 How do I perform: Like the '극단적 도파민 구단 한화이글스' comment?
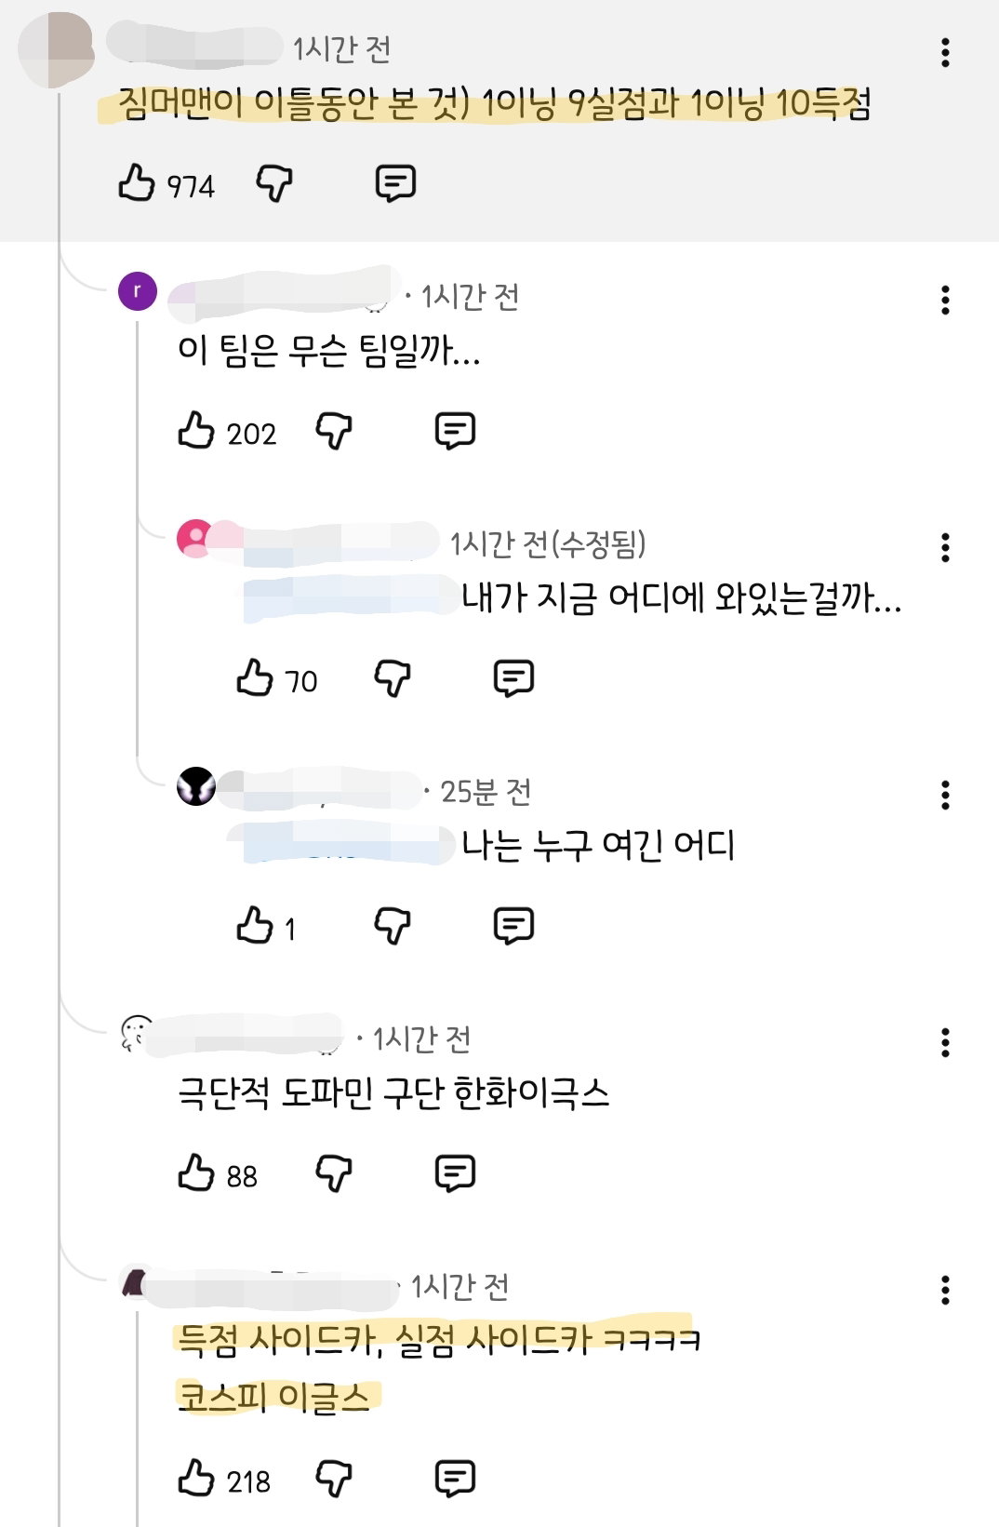tap(196, 1173)
